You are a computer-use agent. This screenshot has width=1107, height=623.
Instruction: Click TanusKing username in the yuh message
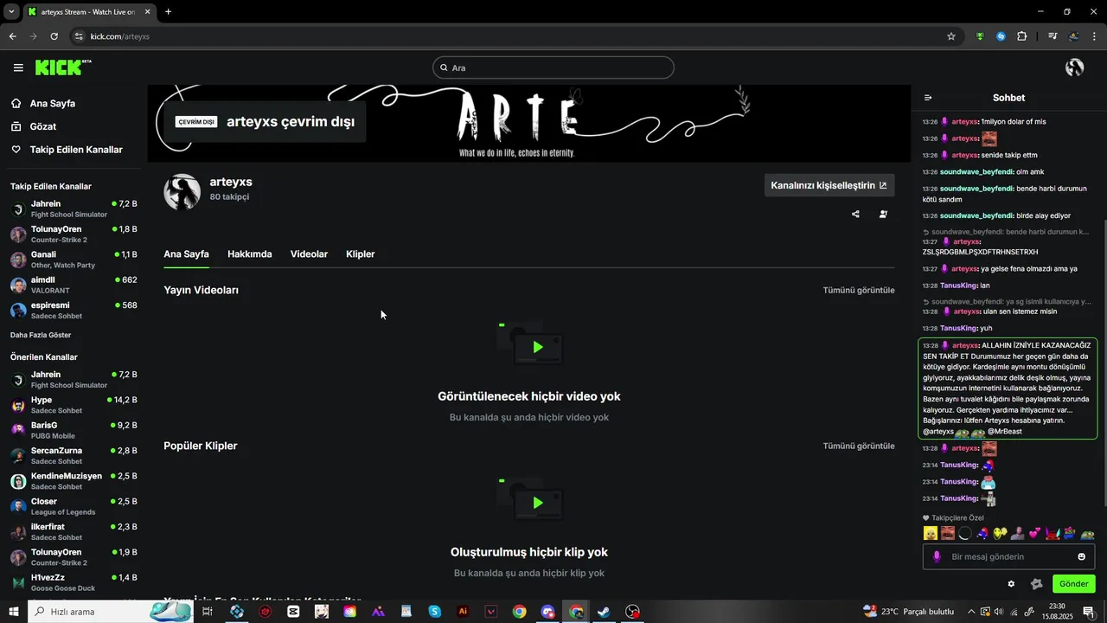(x=958, y=328)
